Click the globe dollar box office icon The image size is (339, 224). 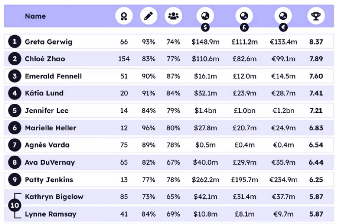[x=205, y=16]
